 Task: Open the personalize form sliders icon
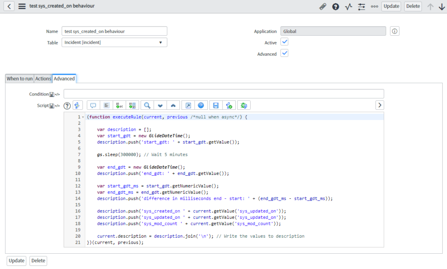[361, 6]
